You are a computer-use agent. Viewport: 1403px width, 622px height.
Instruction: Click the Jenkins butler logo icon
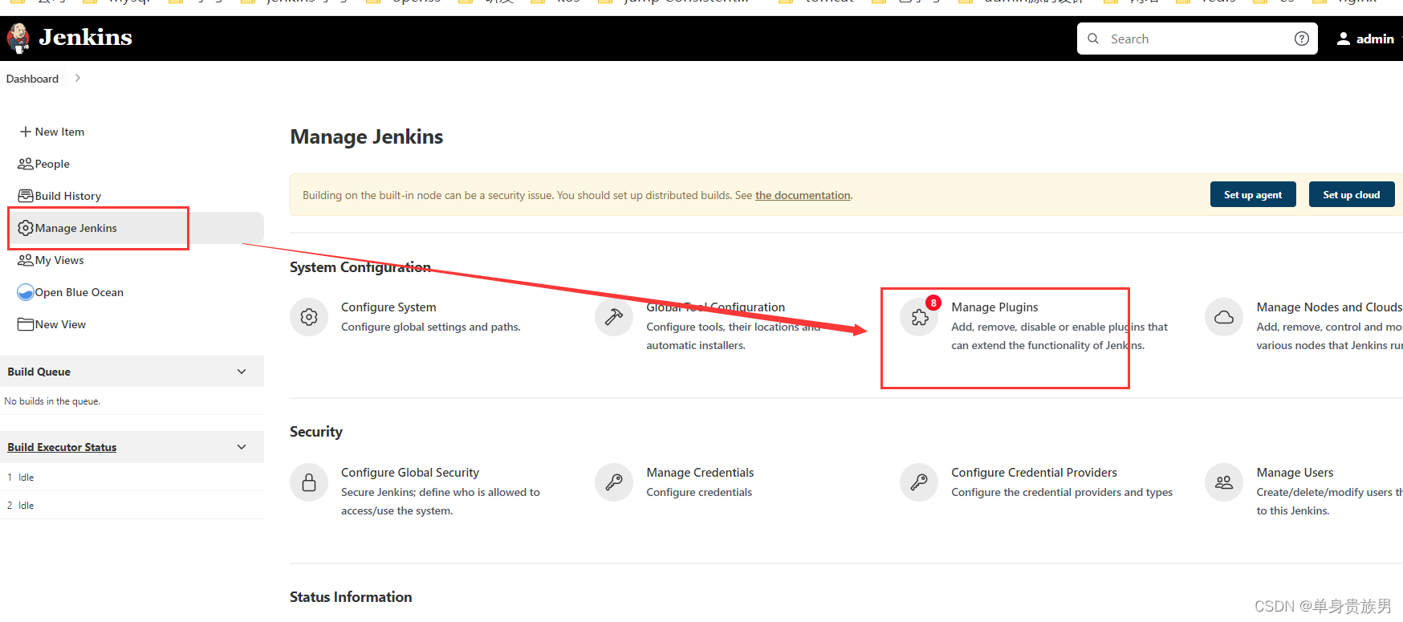coord(18,38)
